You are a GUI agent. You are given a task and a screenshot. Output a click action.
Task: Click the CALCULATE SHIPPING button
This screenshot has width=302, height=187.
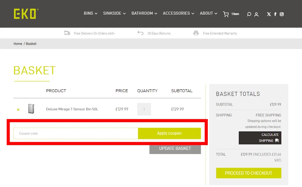pos(260,138)
